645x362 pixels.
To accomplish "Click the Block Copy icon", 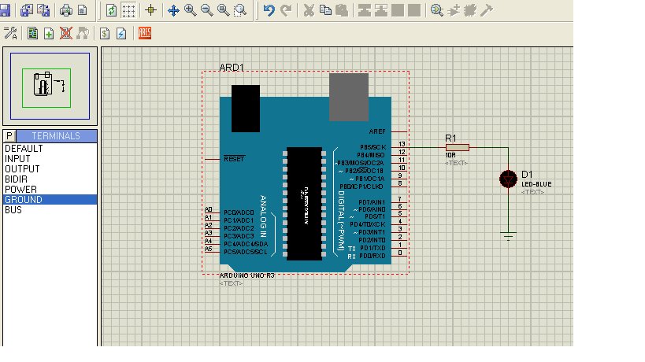I will click(x=365, y=10).
